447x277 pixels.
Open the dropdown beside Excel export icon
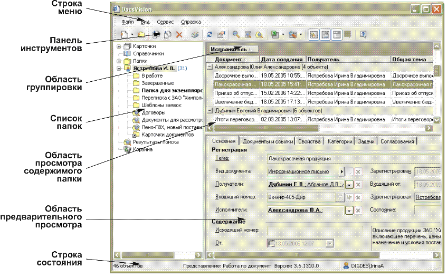coord(283,35)
